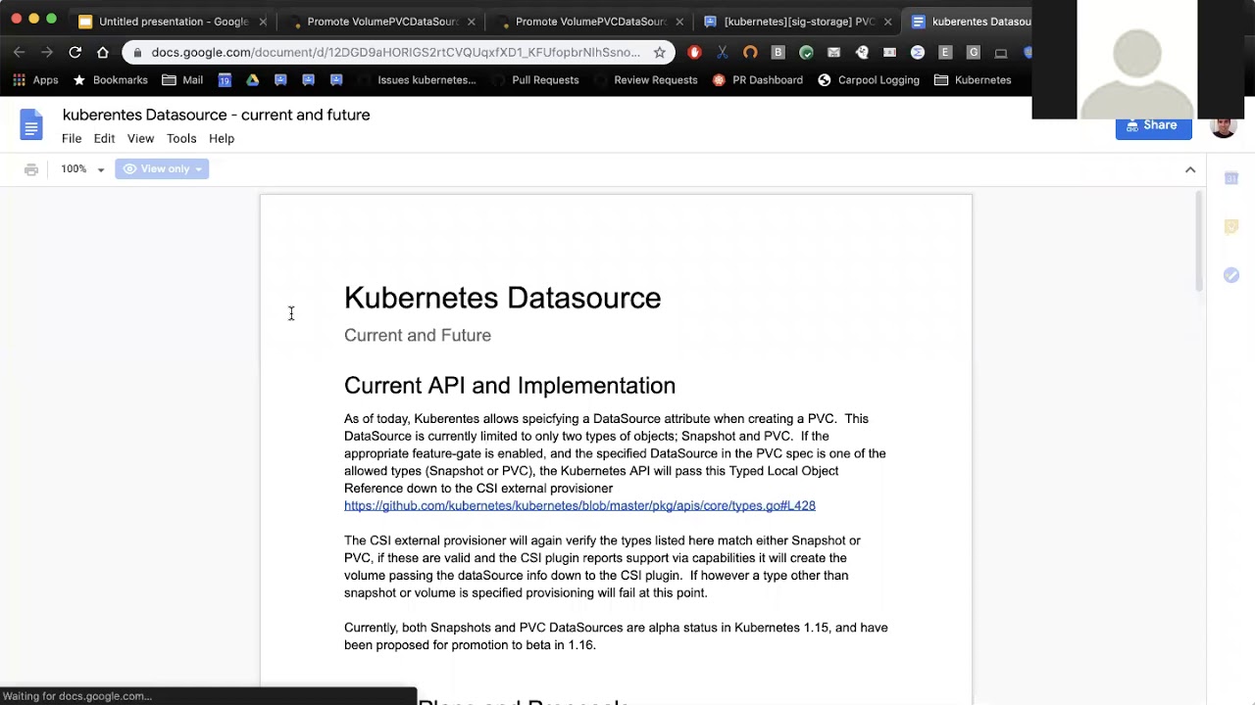
Task: Open the gray 'E' extension icon
Action: pos(945,52)
